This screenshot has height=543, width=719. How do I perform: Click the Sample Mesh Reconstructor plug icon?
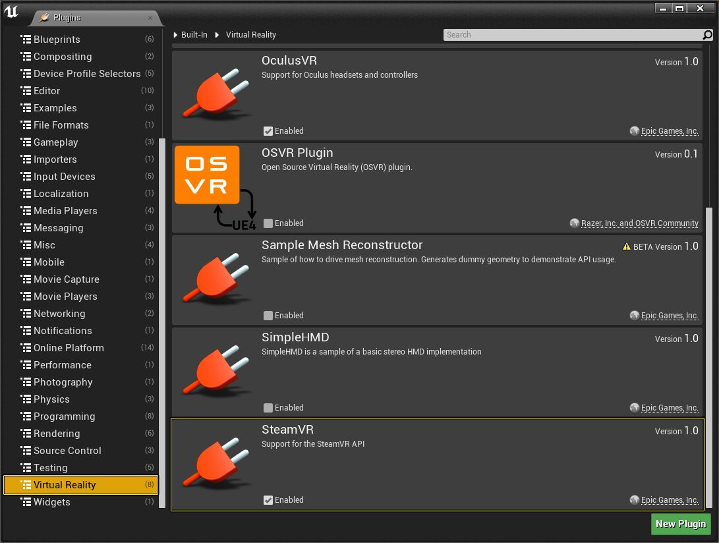[x=216, y=279]
